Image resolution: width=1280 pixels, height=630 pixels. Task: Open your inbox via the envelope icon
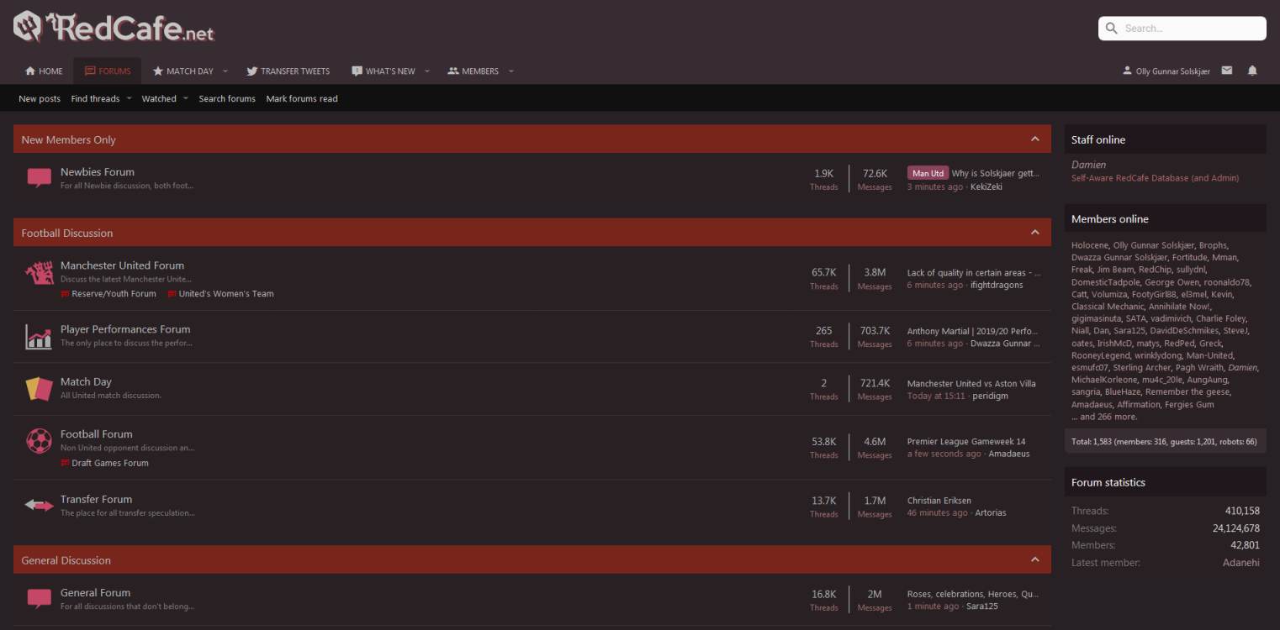[x=1226, y=71]
